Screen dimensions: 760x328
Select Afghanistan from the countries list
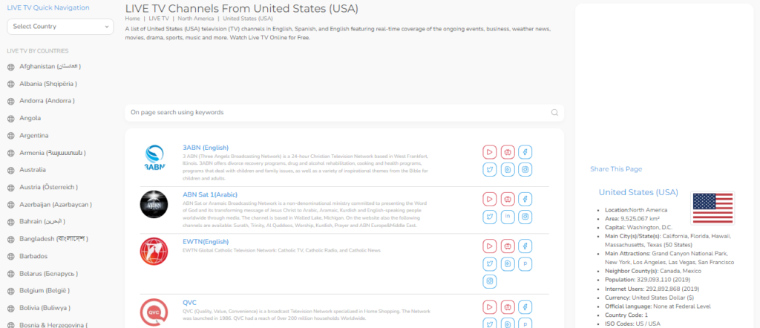(50, 66)
